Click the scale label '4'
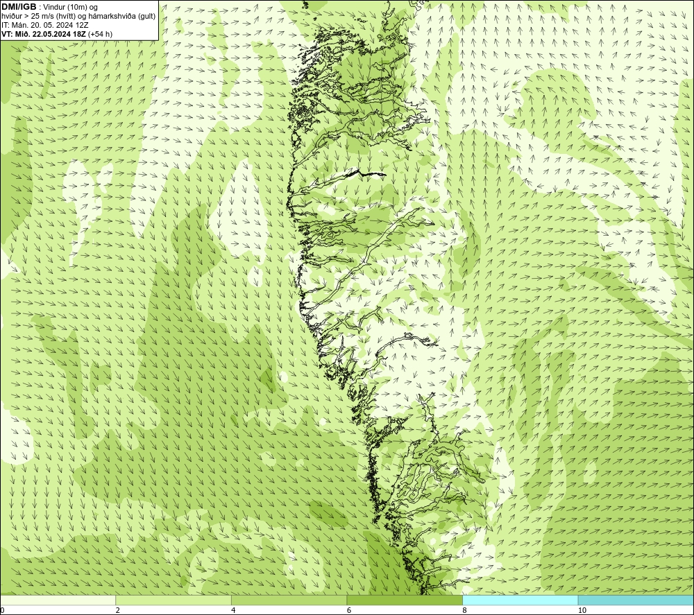 233,610
